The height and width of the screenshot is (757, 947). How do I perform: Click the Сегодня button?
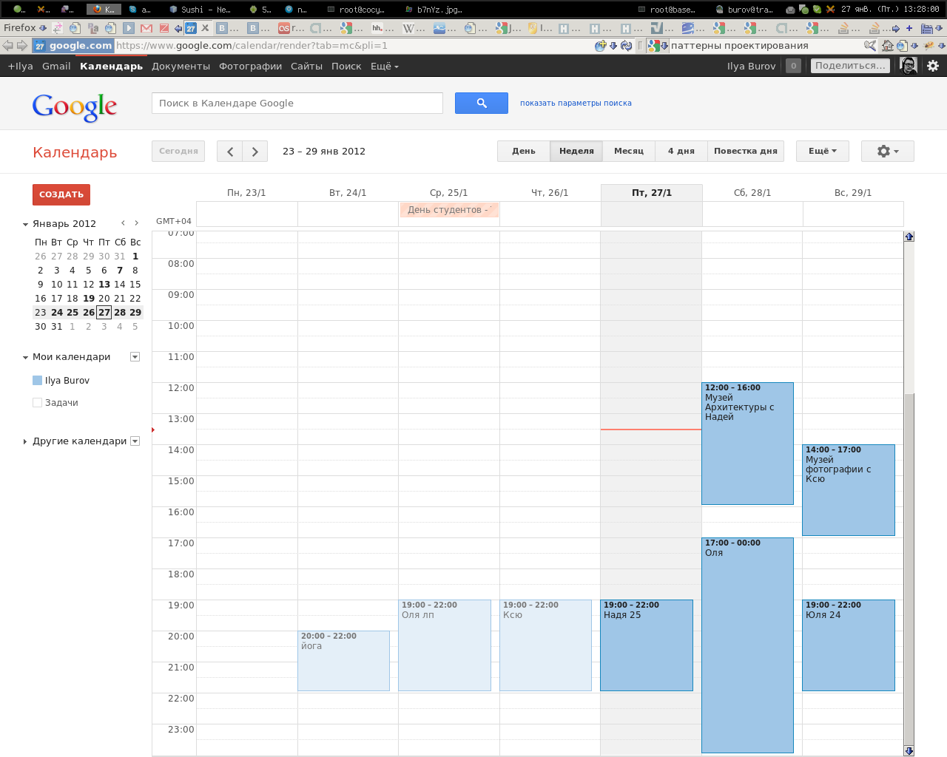coord(178,151)
